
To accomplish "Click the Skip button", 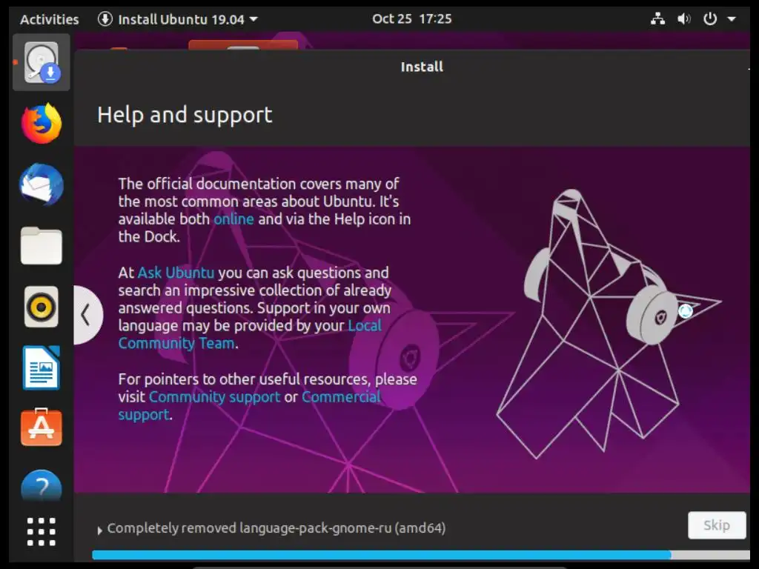I will pos(717,525).
